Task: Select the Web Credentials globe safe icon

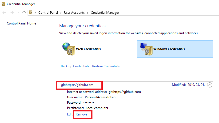Action: 68,48
